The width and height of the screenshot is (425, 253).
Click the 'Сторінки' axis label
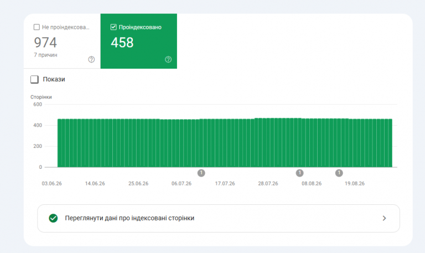click(x=41, y=97)
